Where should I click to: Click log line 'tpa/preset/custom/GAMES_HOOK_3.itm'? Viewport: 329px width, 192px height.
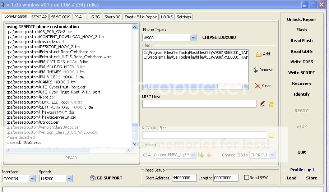point(41,82)
